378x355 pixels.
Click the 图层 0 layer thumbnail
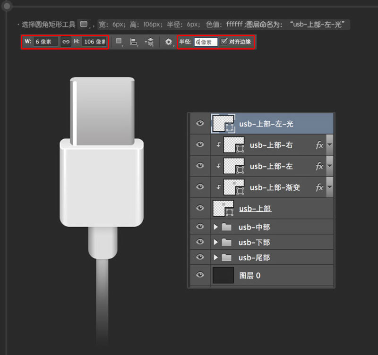tap(223, 274)
